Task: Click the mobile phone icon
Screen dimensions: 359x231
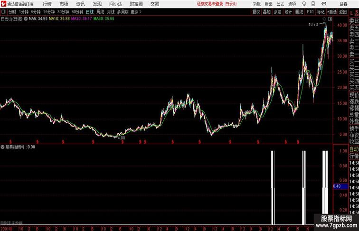Action: (x=313, y=4)
